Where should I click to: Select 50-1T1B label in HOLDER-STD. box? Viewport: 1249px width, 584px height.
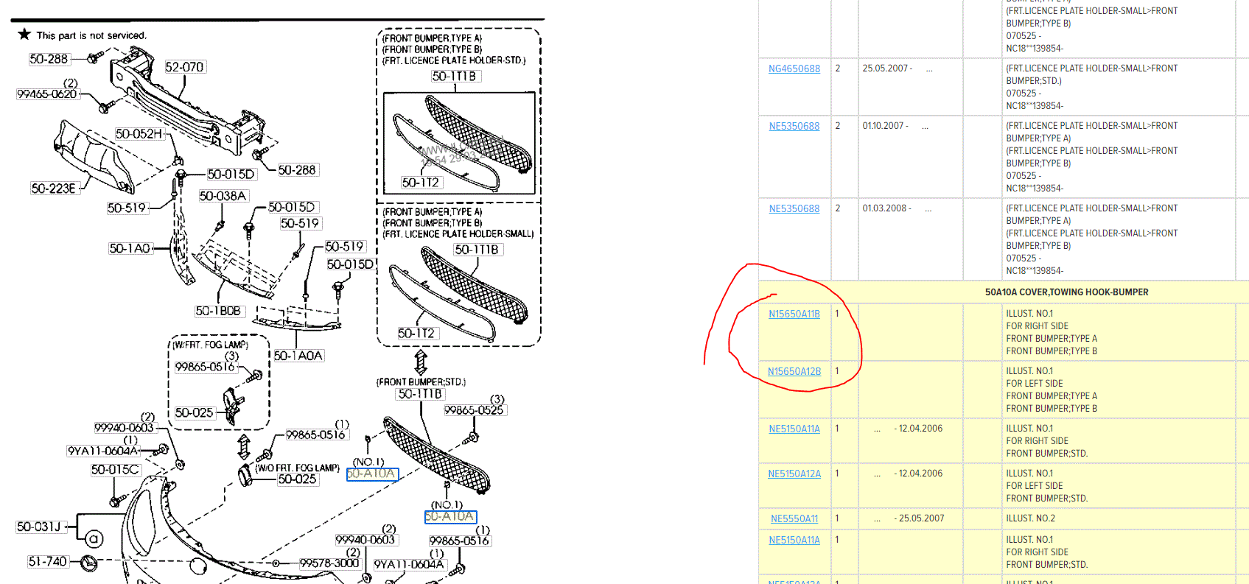(455, 77)
